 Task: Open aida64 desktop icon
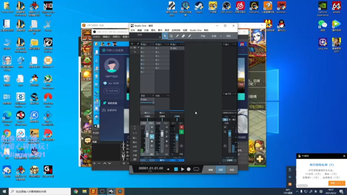(336, 8)
